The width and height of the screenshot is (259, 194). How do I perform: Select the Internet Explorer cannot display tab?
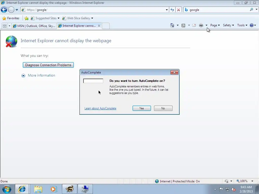click(x=77, y=26)
